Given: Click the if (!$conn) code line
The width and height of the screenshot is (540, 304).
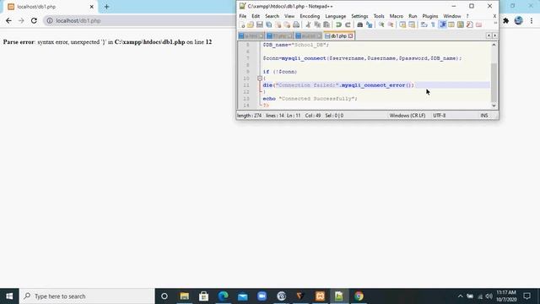Looking at the screenshot, I should [x=279, y=72].
